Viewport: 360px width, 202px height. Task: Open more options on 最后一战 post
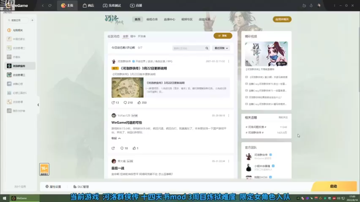229,161
